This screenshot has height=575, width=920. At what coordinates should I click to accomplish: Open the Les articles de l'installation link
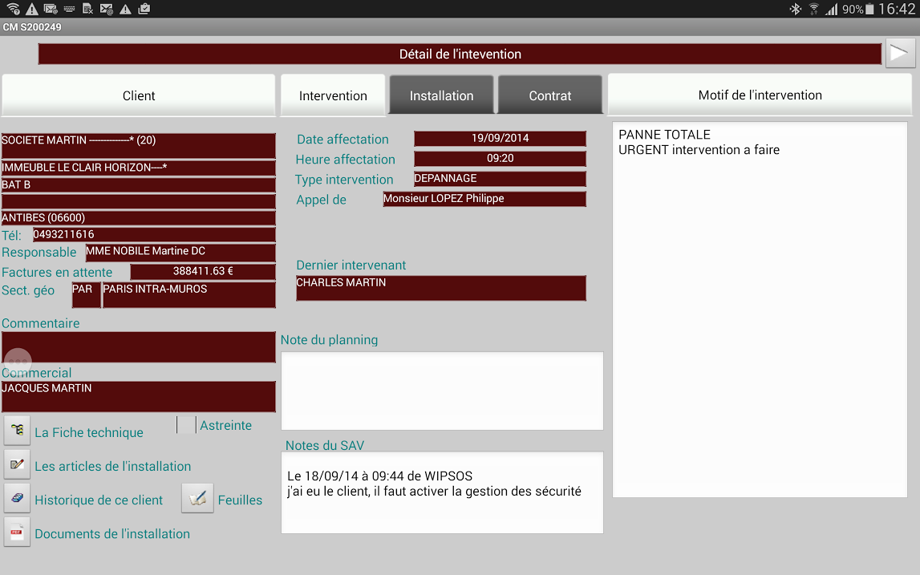[x=113, y=466]
